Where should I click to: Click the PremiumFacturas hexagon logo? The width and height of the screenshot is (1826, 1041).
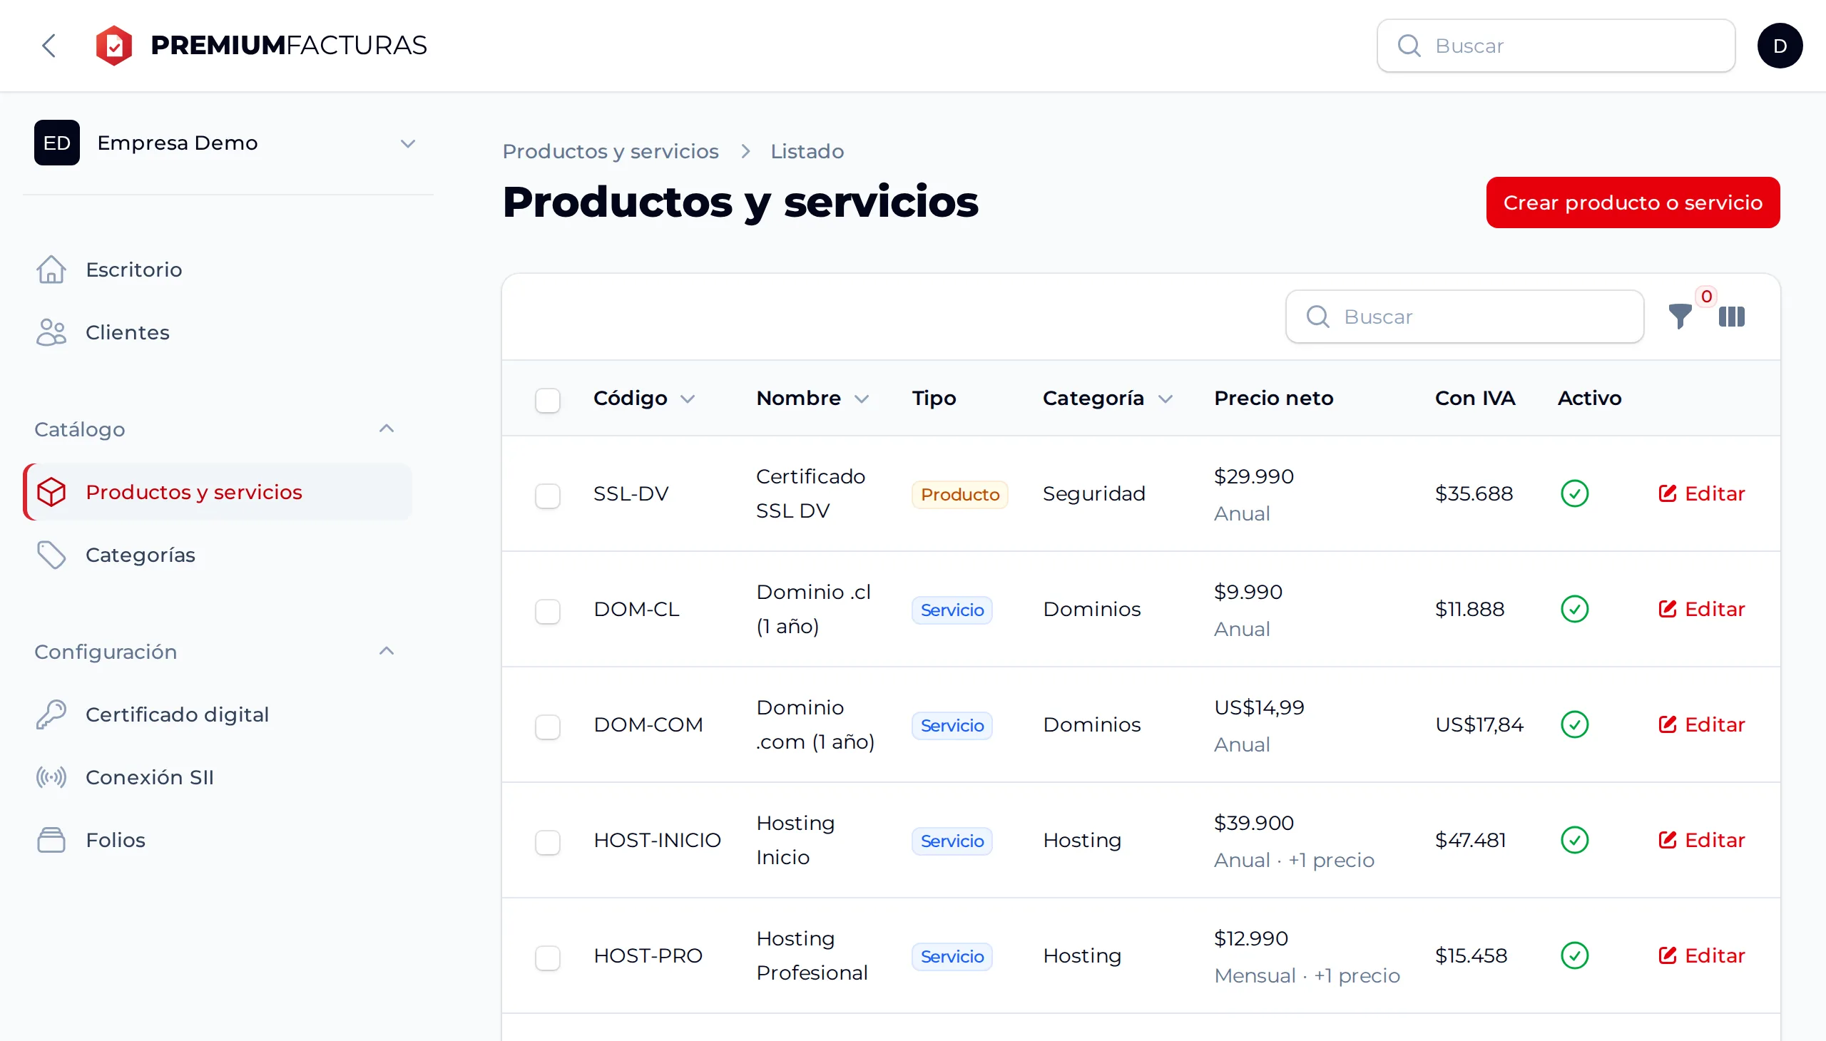(x=113, y=46)
